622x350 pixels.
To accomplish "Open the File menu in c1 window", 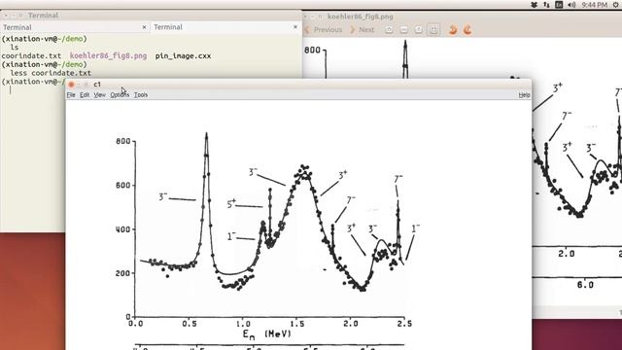I will point(71,95).
